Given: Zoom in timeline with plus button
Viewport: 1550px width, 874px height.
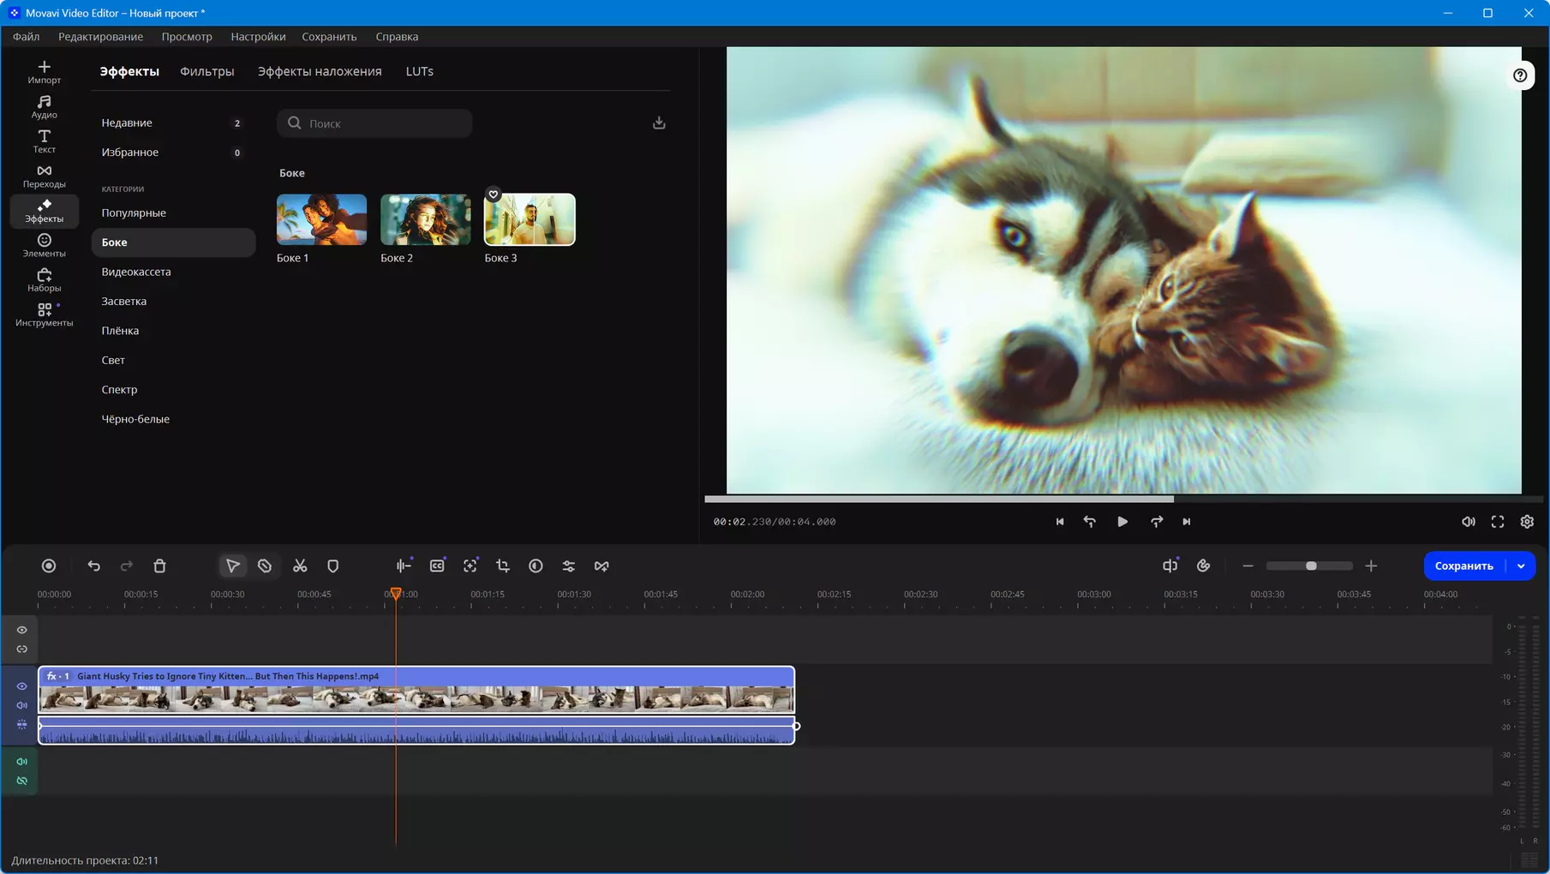Looking at the screenshot, I should (x=1371, y=566).
